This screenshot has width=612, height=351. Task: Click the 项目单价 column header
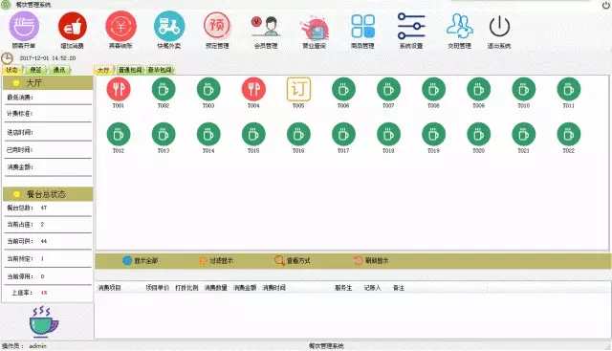[x=158, y=288]
